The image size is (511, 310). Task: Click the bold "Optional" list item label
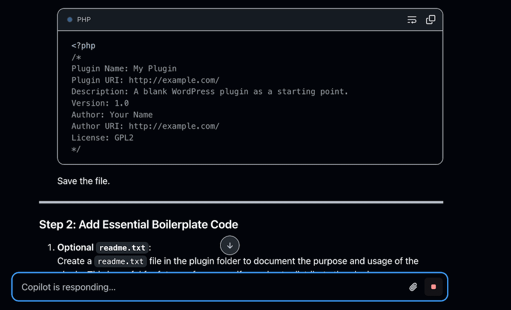pyautogui.click(x=75, y=247)
